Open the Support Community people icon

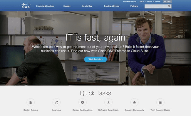click(x=134, y=102)
